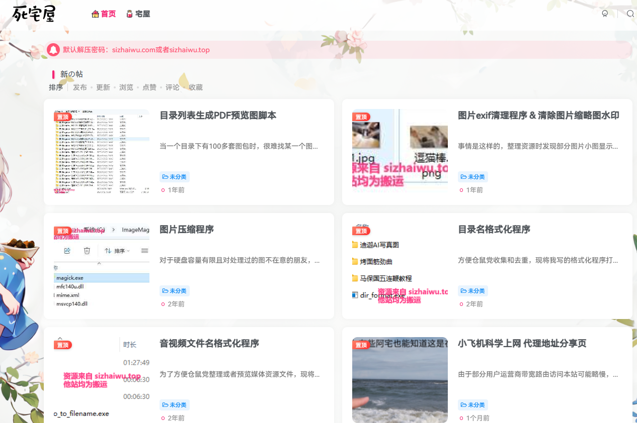Viewport: 637px width, 423px height.
Task: Click the thumbnail of 音视频文件名格式化程序
Action: (102, 380)
